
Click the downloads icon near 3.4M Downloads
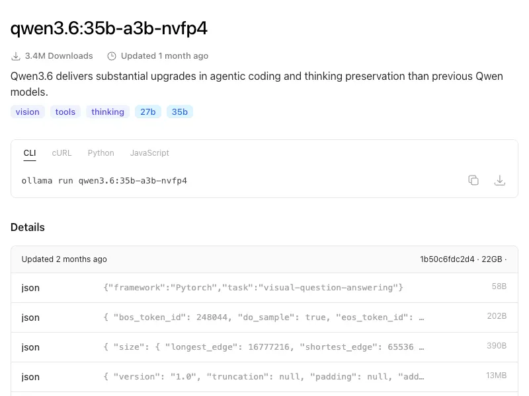pyautogui.click(x=15, y=56)
